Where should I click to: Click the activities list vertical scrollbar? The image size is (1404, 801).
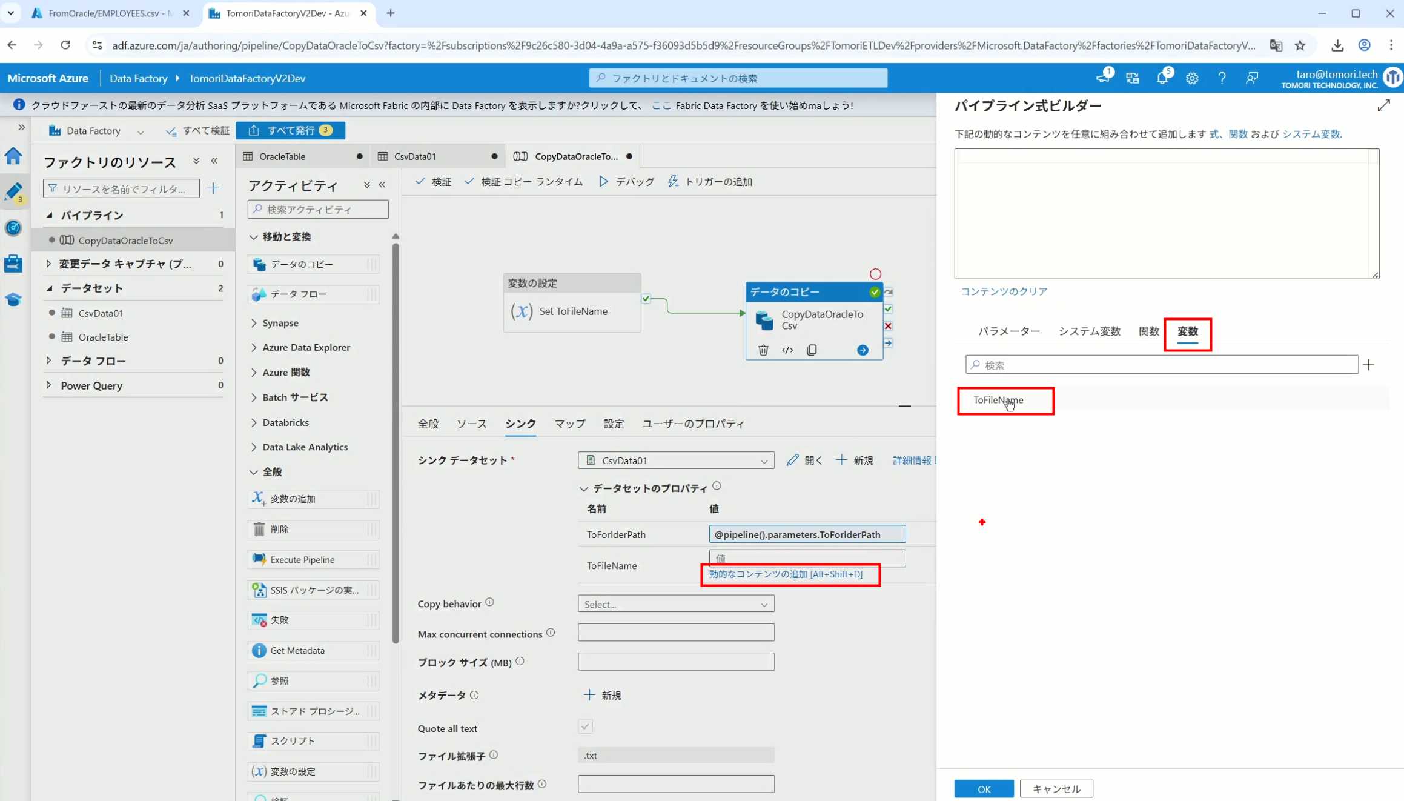pyautogui.click(x=396, y=442)
